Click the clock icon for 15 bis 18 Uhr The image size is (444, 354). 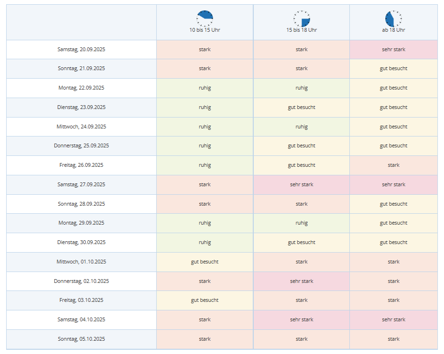(x=302, y=18)
